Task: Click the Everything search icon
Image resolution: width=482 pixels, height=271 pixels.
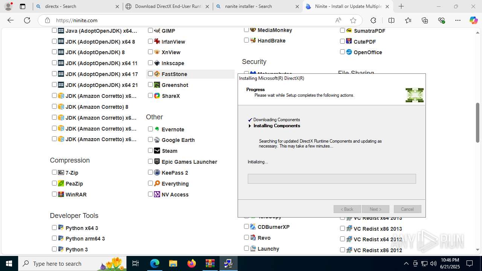Action: (x=157, y=183)
